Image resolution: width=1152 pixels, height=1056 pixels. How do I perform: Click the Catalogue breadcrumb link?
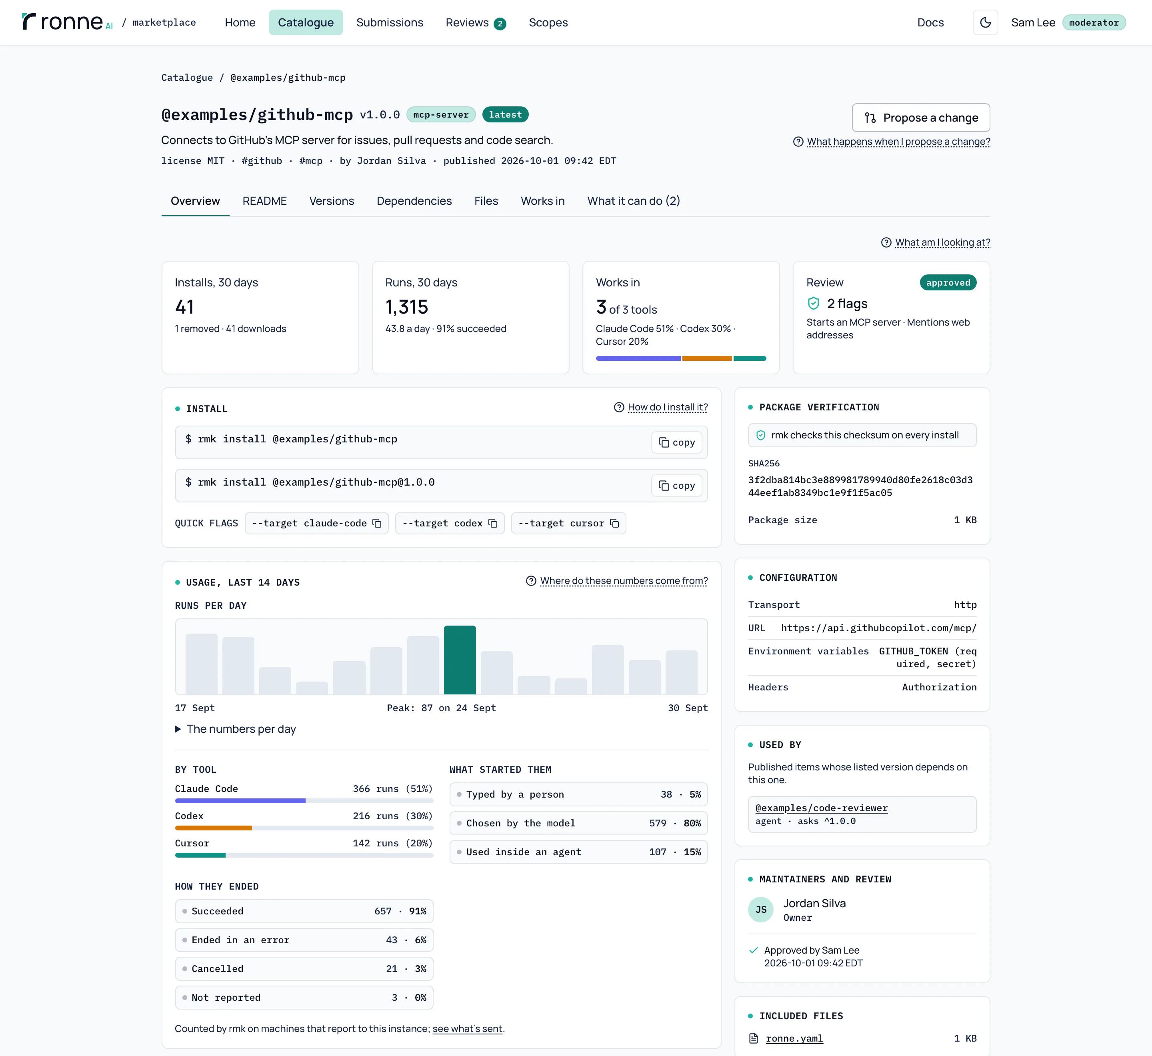pos(187,78)
